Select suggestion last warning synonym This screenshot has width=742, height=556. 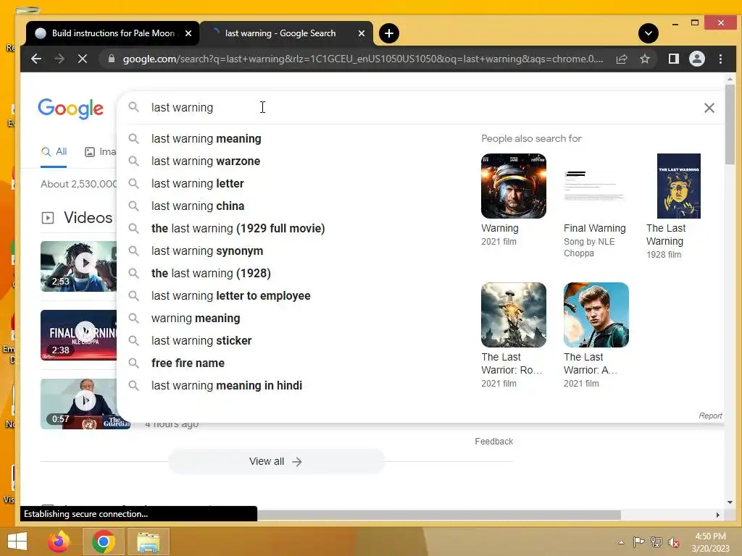pos(207,251)
